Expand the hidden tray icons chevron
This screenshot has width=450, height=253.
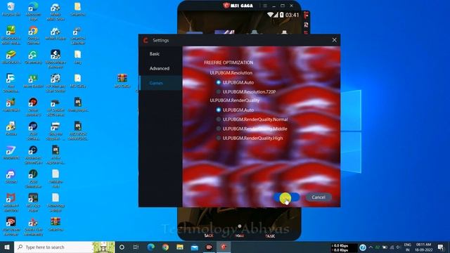pyautogui.click(x=371, y=247)
